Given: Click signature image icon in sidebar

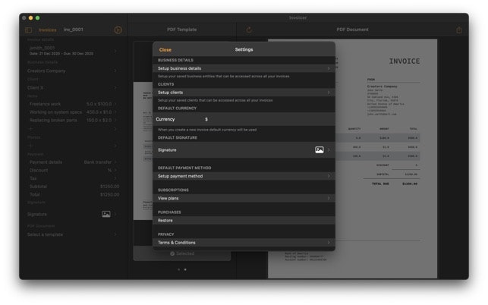Looking at the screenshot, I should (x=106, y=214).
